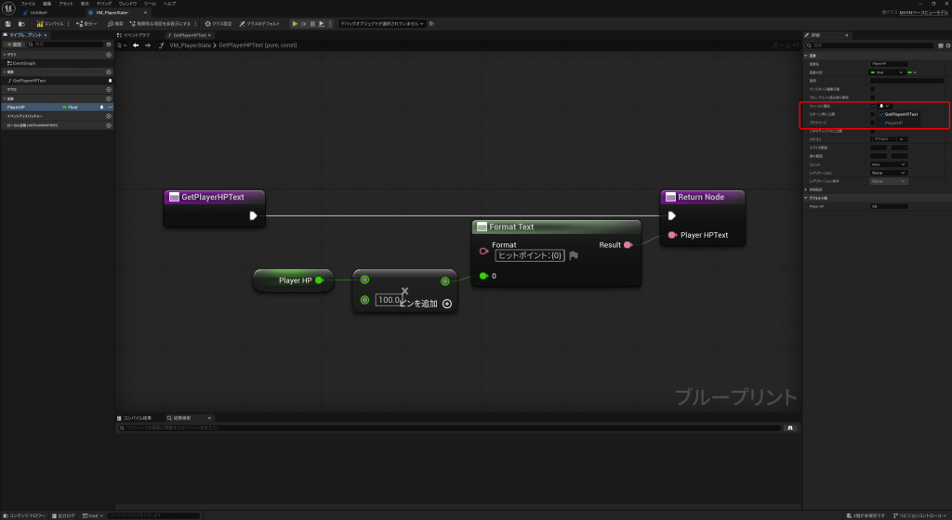Image resolution: width=952 pixels, height=520 pixels.
Task: Select PlayerHP variable in My Blueprint list
Action: point(17,107)
